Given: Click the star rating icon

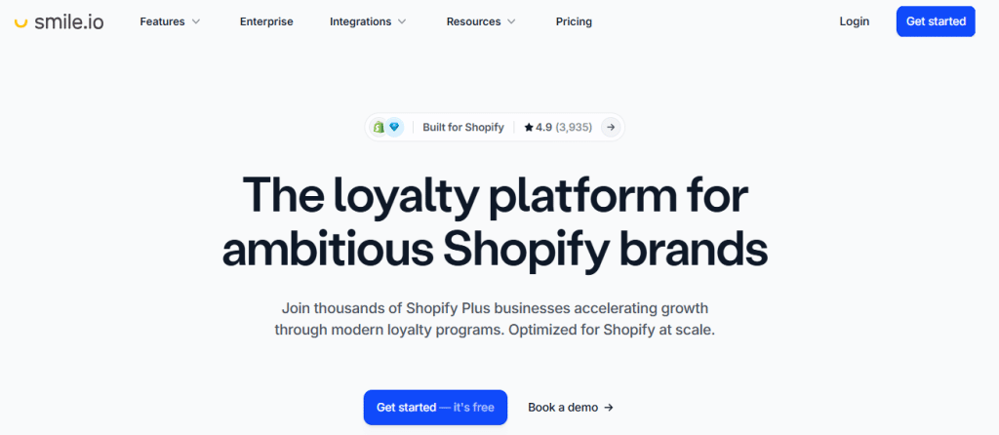Looking at the screenshot, I should coord(529,128).
